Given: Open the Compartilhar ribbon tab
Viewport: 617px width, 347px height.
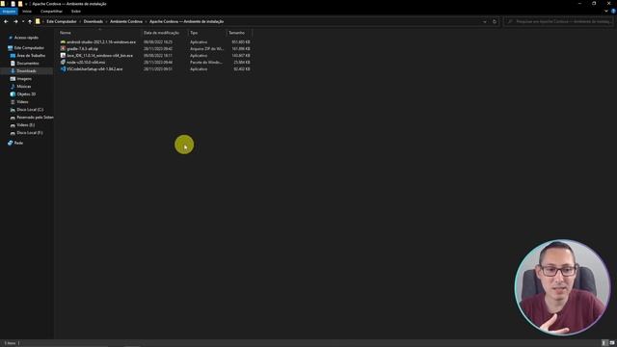Looking at the screenshot, I should (x=51, y=12).
